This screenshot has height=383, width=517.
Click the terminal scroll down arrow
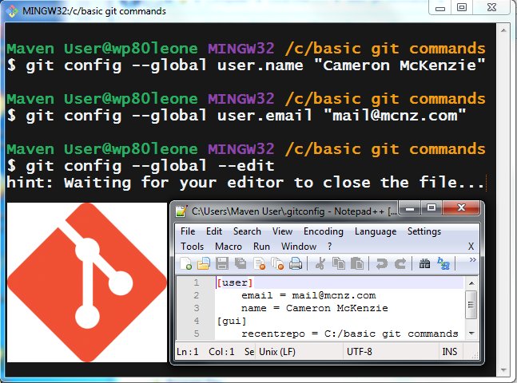coord(503,369)
